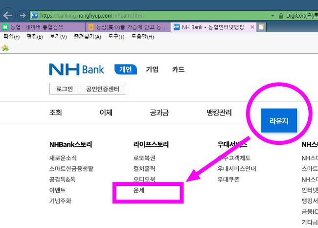Open the 편집(E) menu
This screenshot has height=228, width=318.
pos(35,37)
